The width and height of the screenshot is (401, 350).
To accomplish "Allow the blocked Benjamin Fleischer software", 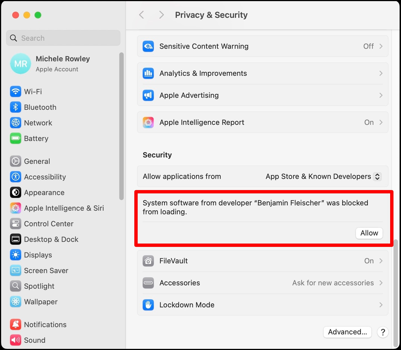I will click(x=369, y=233).
